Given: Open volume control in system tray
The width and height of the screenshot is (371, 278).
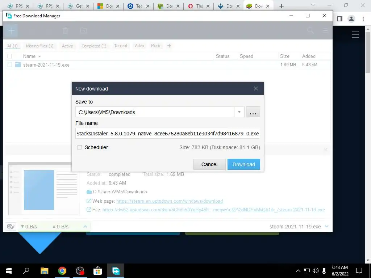Looking at the screenshot, I should coord(316,271).
